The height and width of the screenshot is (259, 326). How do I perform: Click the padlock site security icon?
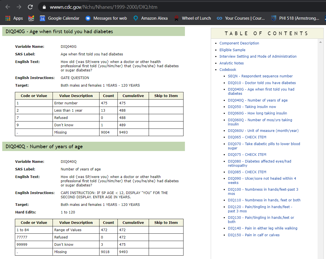tap(44, 7)
